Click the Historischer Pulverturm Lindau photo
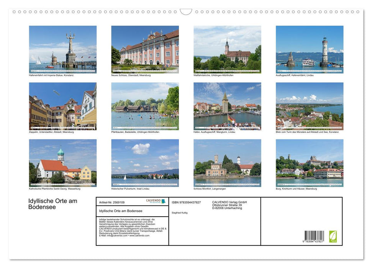372x268 pixels. (145, 163)
